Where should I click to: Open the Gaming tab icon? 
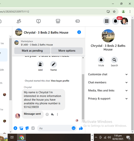78,21
